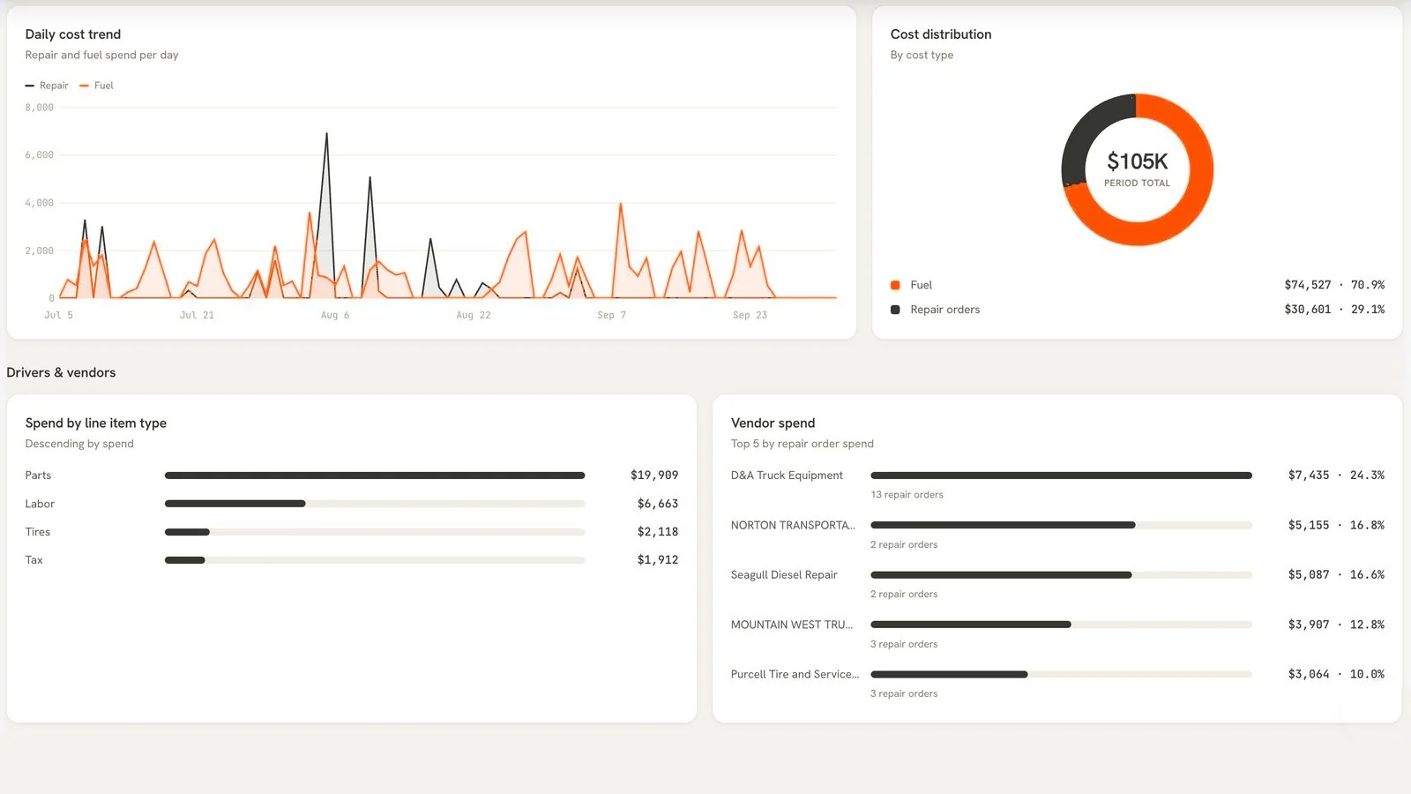Image resolution: width=1411 pixels, height=794 pixels.
Task: Click the $19,909 Parts value
Action: (654, 475)
